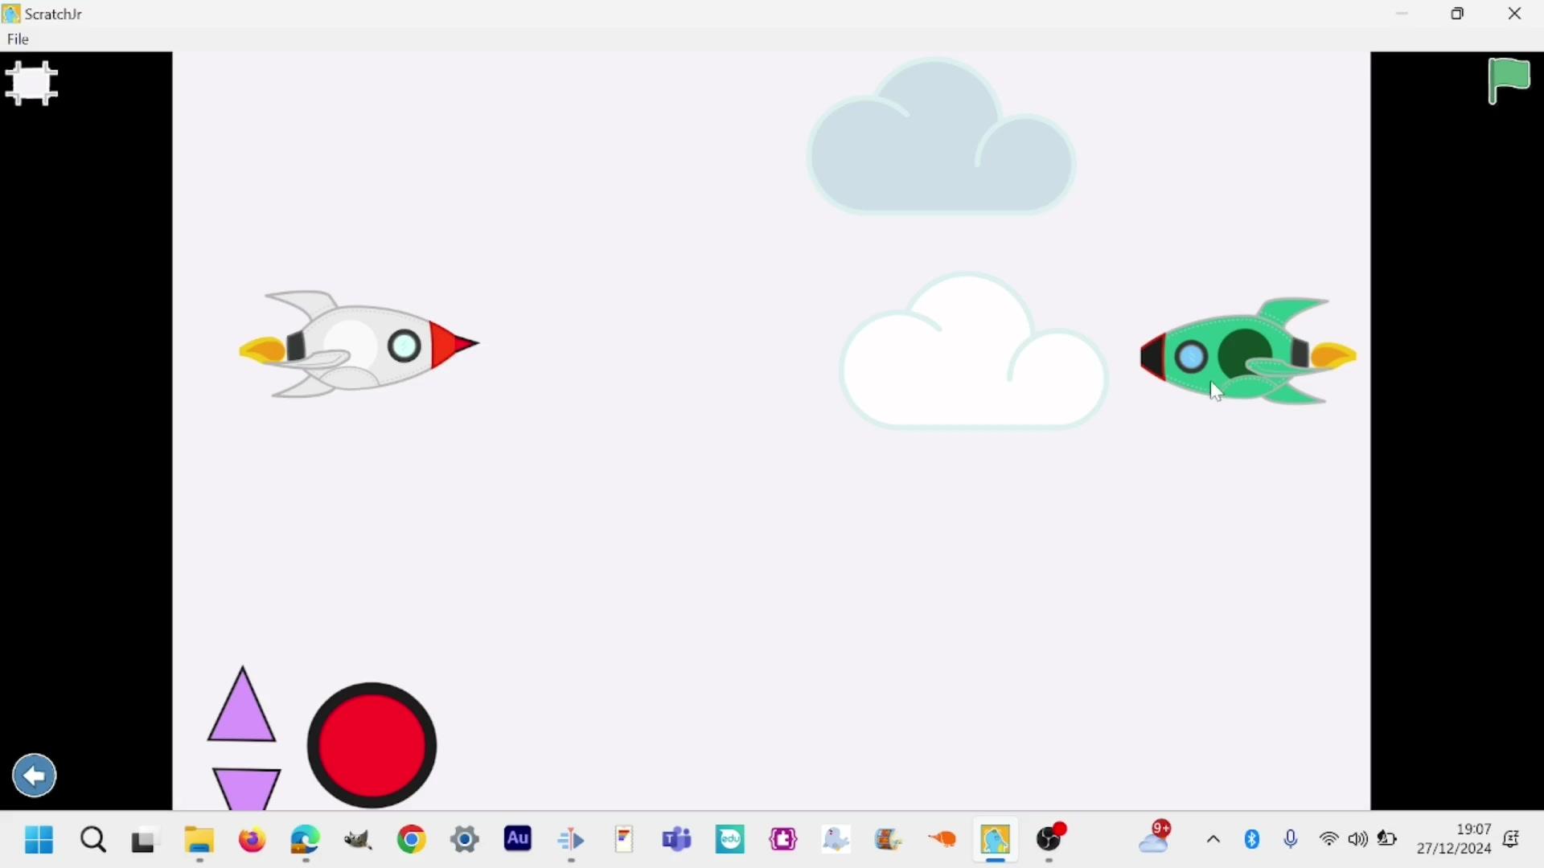
Task: Click the green flag start button
Action: [x=1510, y=81]
